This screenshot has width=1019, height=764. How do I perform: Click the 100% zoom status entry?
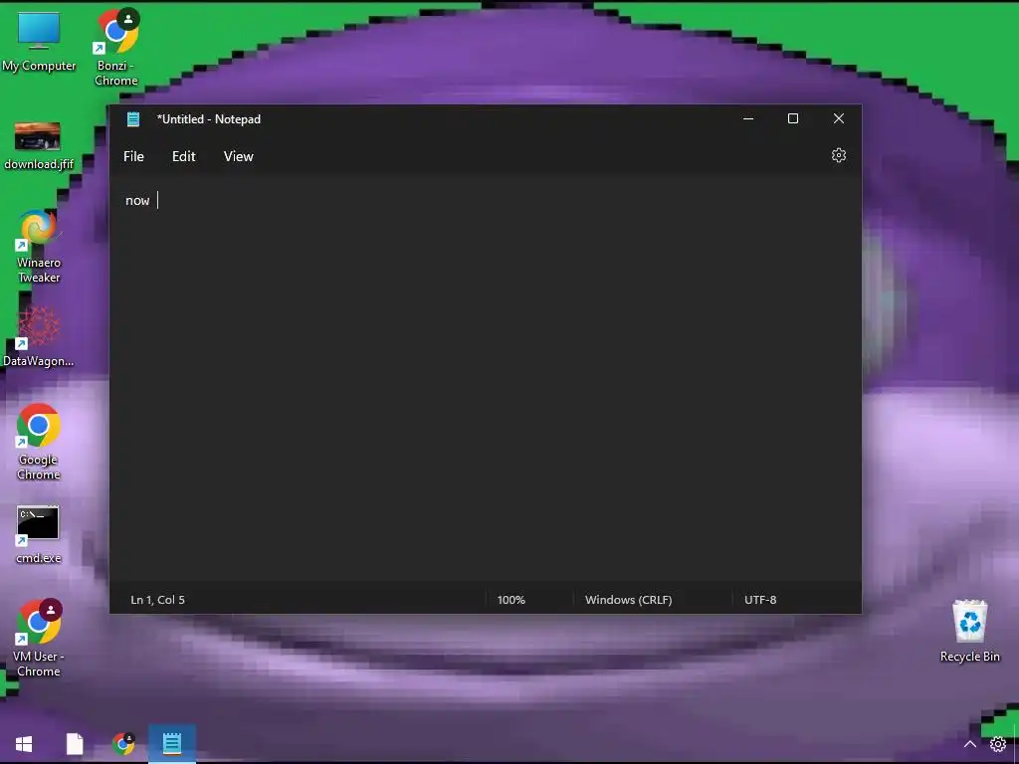pyautogui.click(x=511, y=600)
